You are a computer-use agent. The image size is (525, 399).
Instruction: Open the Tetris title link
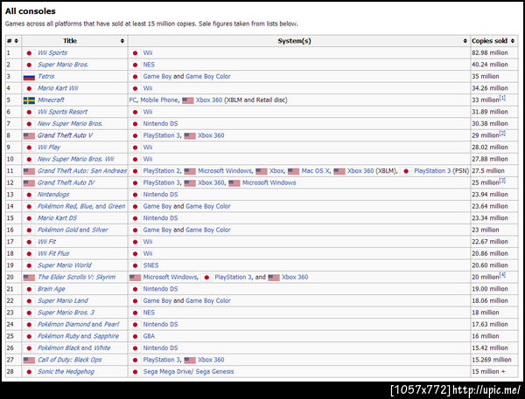46,76
